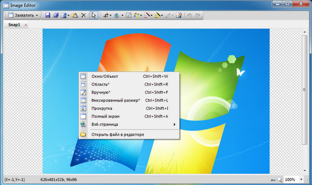
Task: Click the gray picture frame icon
Action: coord(129,15)
